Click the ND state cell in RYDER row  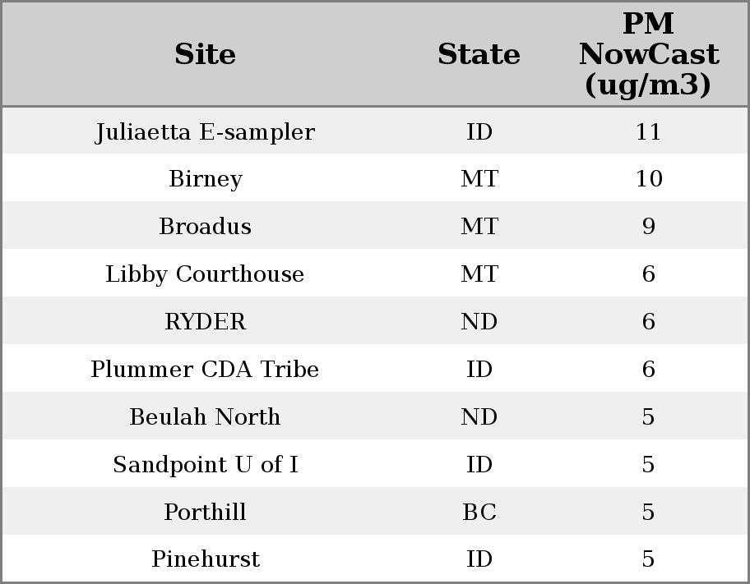click(479, 322)
